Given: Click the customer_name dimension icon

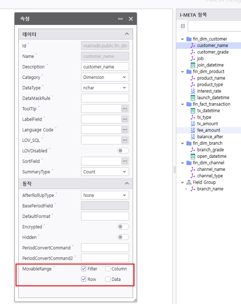Looking at the screenshot, I should (x=193, y=45).
